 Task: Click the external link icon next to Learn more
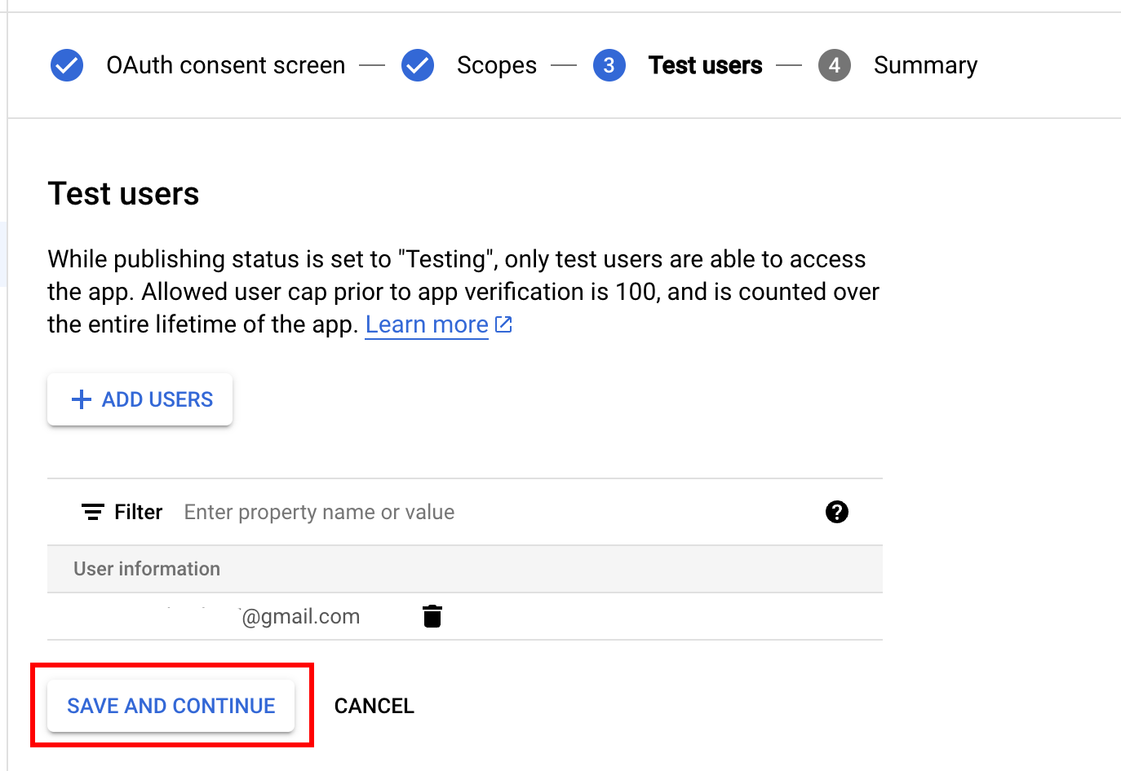(503, 324)
